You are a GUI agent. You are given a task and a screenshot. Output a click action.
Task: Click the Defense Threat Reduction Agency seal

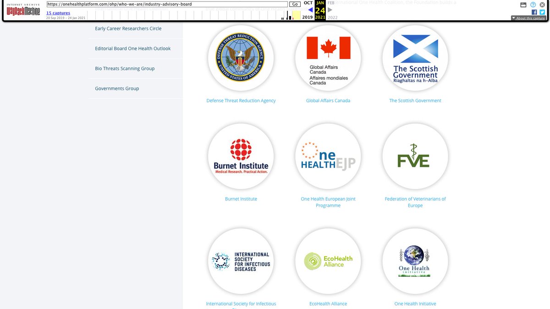(x=241, y=58)
